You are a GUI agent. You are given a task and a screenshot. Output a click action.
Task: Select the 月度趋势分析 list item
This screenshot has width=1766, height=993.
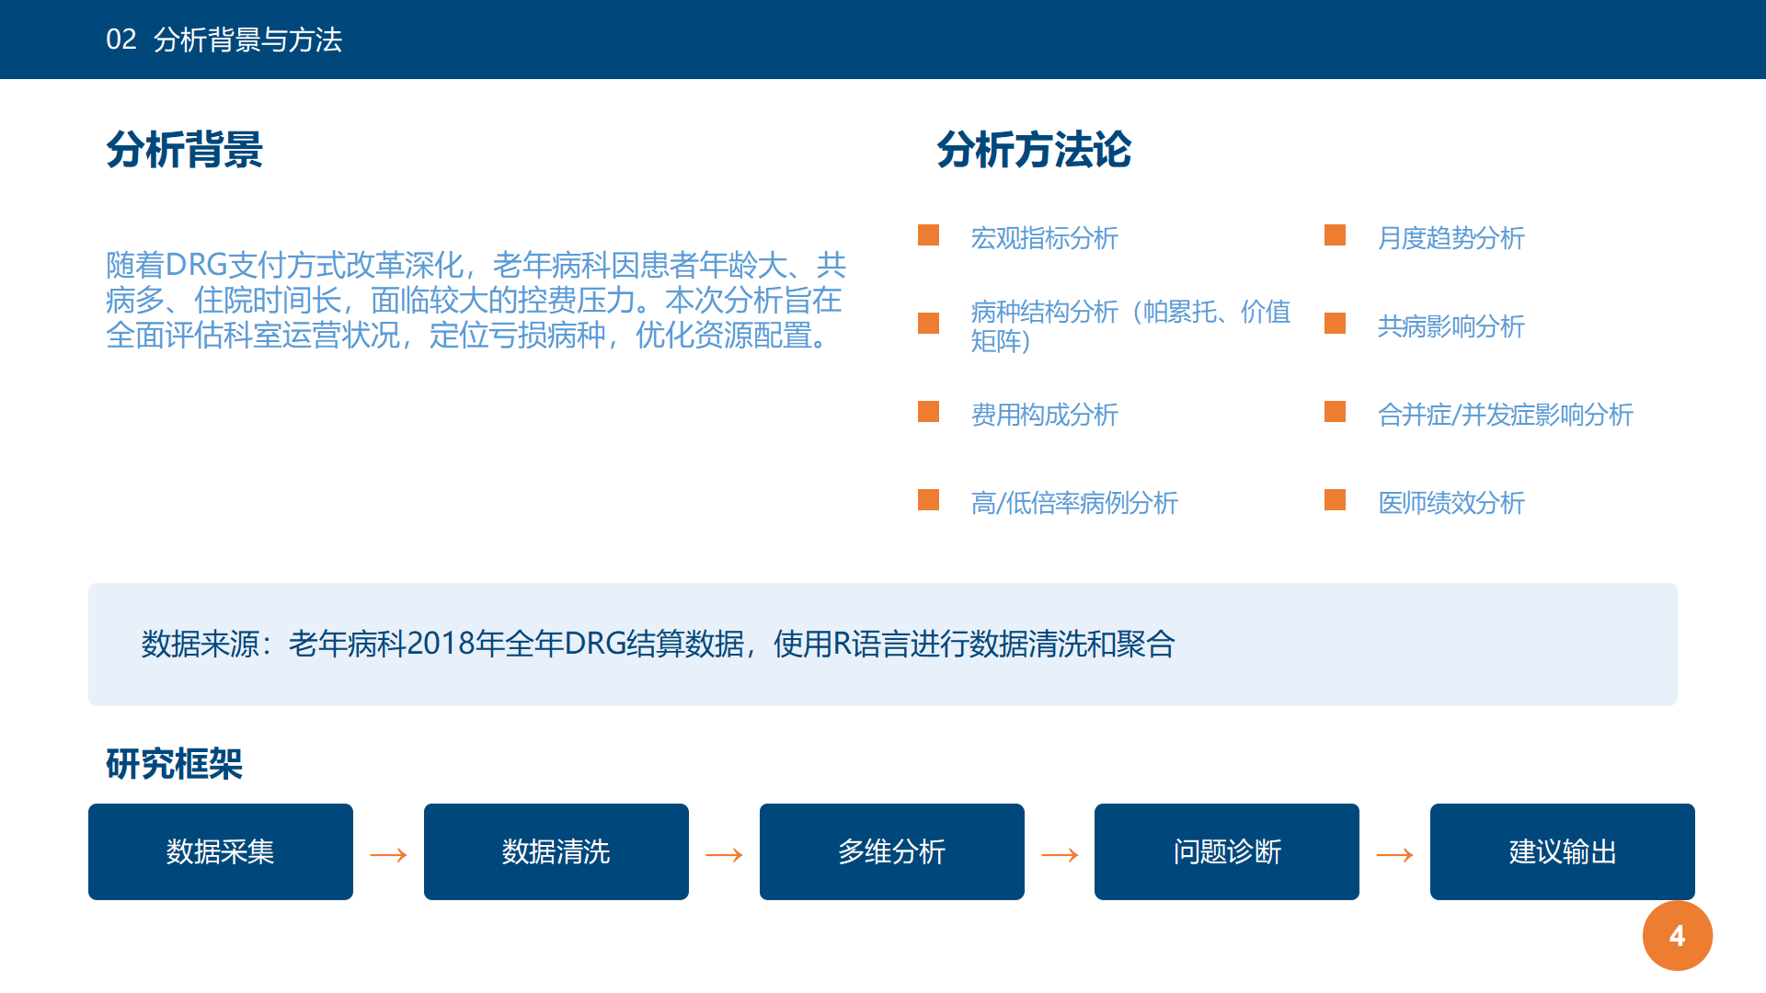click(1451, 238)
